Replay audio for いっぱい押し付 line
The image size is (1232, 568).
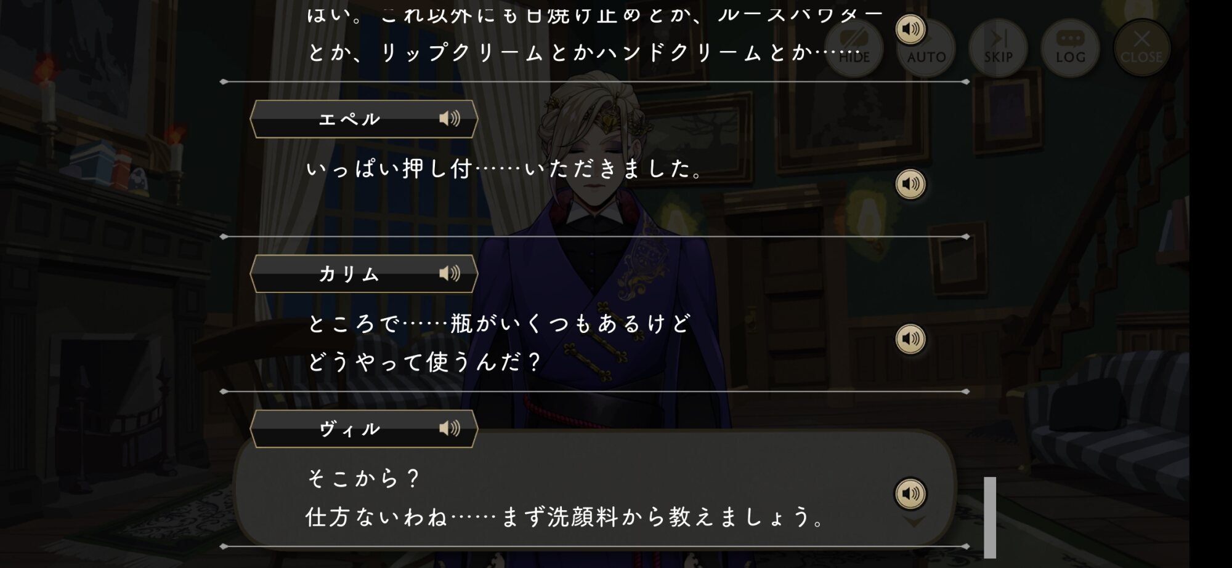click(x=910, y=184)
